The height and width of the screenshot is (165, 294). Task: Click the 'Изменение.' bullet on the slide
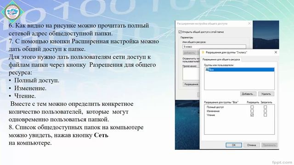point(30,88)
